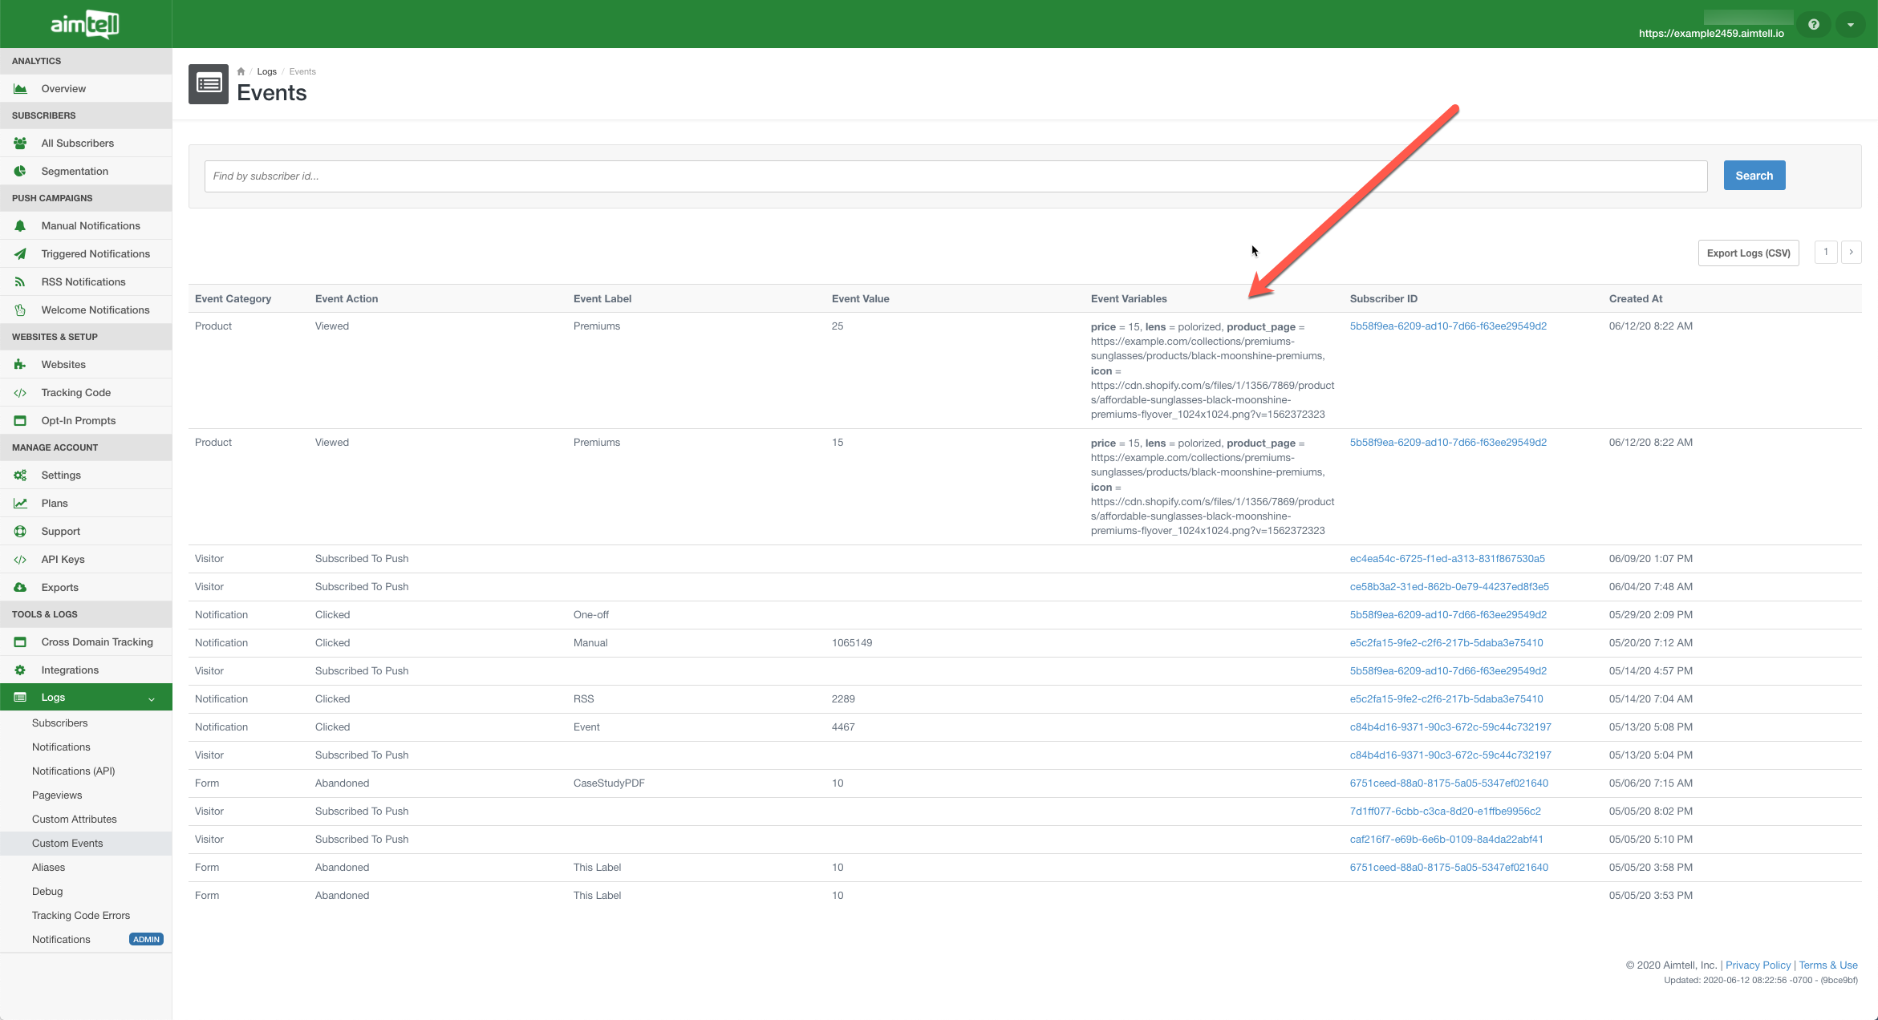Click the RSS Notifications feed icon
The height and width of the screenshot is (1020, 1878).
coord(20,282)
